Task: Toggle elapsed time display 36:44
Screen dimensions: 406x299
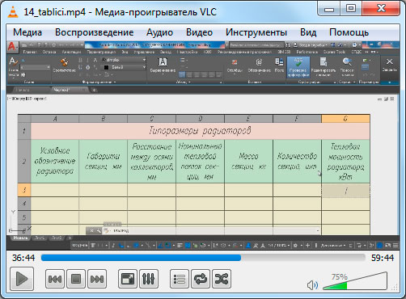Action: pos(23,258)
